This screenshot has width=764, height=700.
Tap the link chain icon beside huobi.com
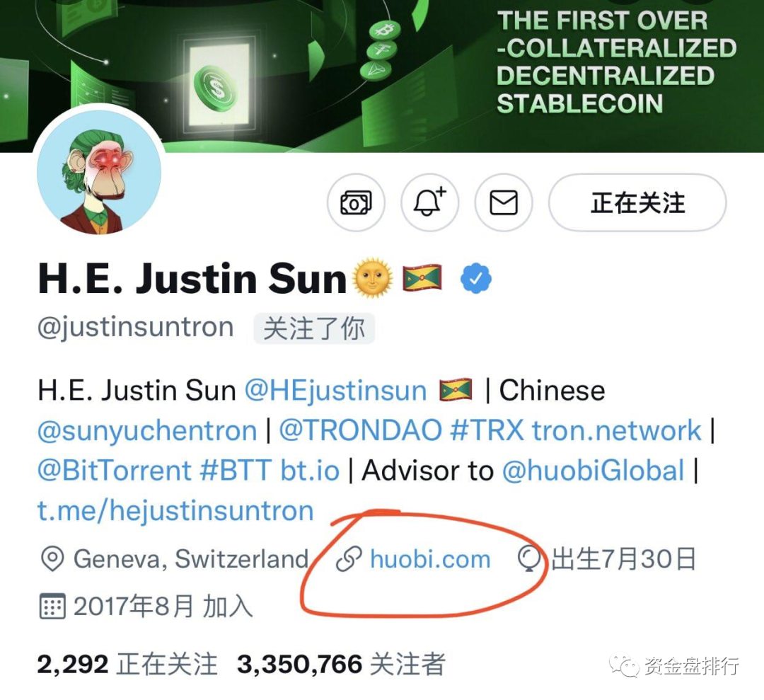tap(349, 558)
